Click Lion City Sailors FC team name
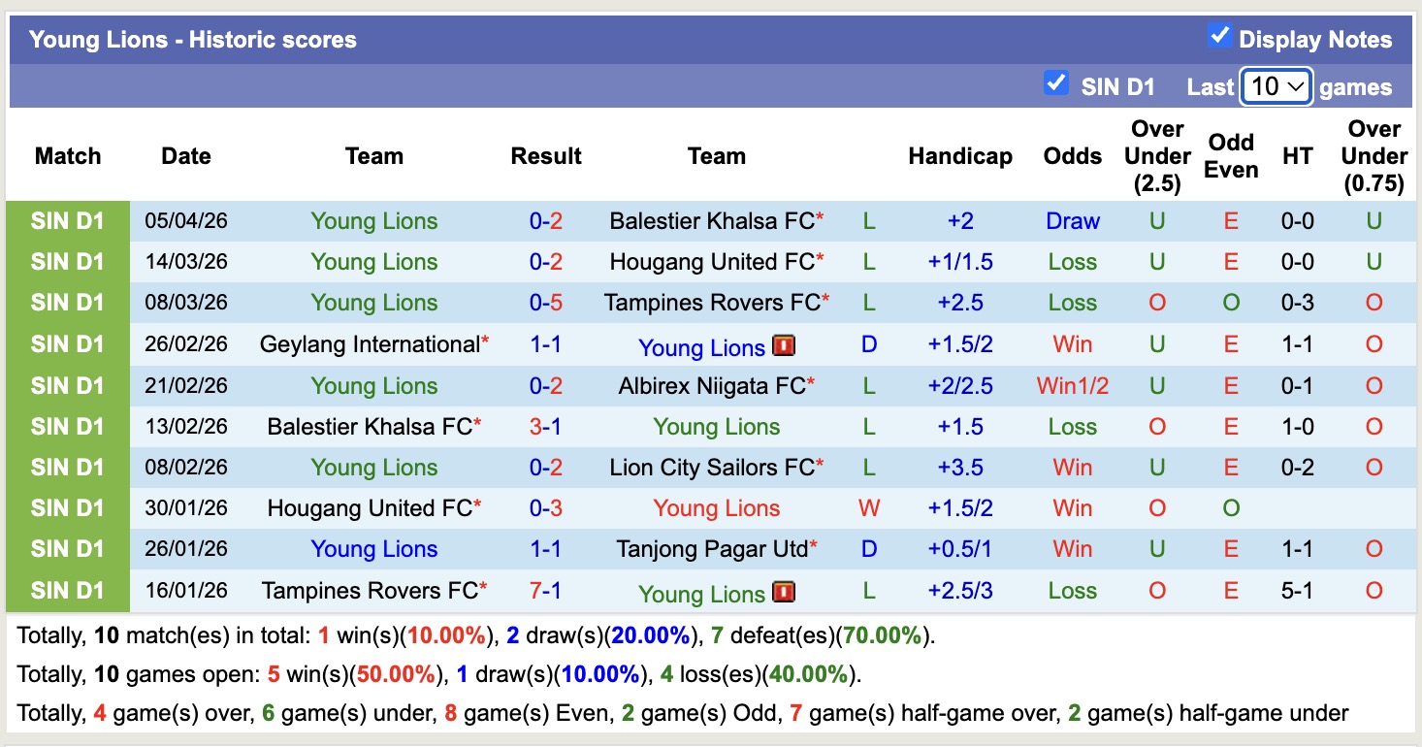1422x747 pixels. tap(714, 467)
